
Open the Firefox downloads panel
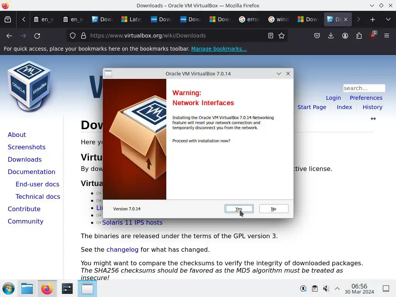(x=331, y=36)
